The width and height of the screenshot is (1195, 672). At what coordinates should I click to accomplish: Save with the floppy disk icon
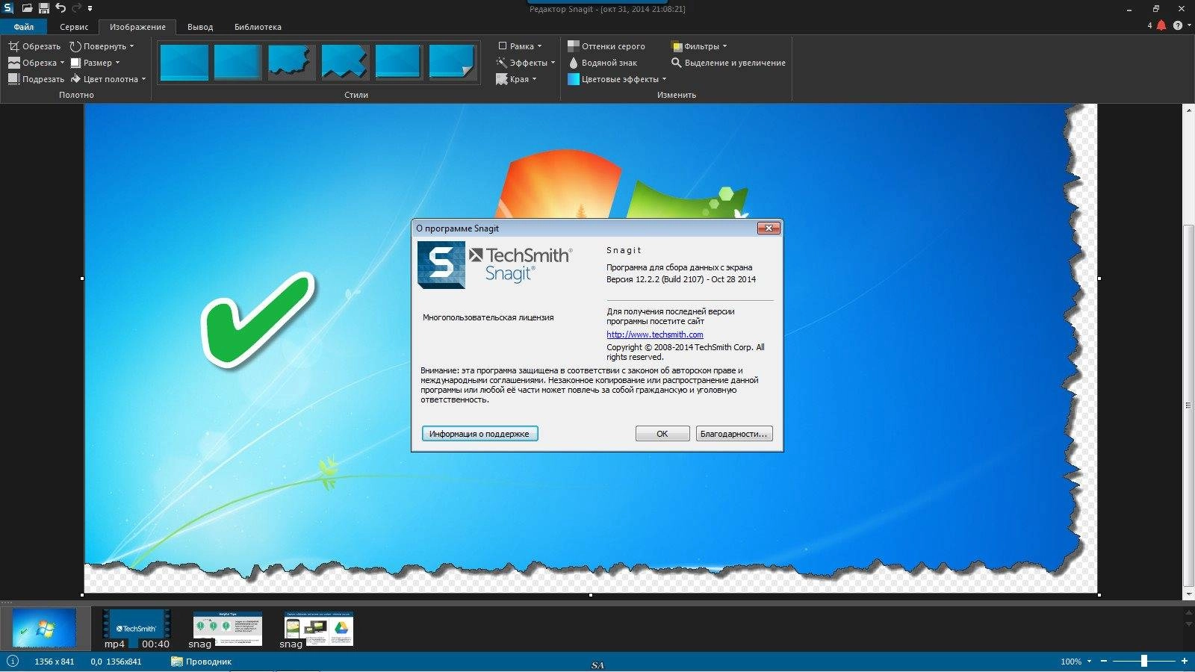pos(44,8)
